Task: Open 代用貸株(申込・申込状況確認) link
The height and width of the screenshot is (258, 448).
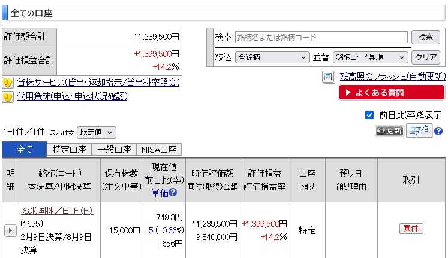Action: 73,96
